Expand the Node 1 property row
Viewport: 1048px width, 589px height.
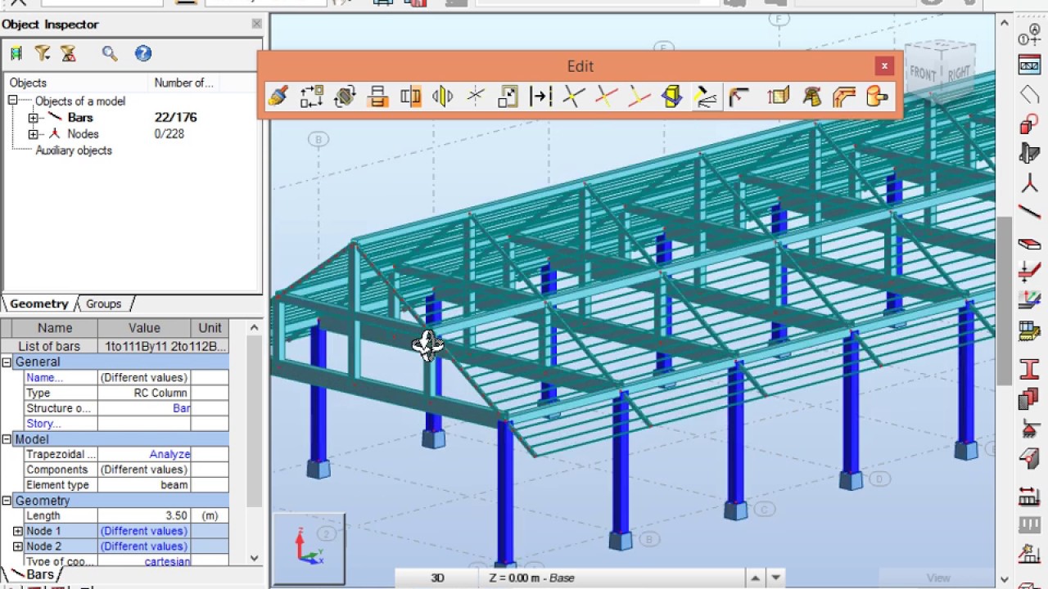18,531
